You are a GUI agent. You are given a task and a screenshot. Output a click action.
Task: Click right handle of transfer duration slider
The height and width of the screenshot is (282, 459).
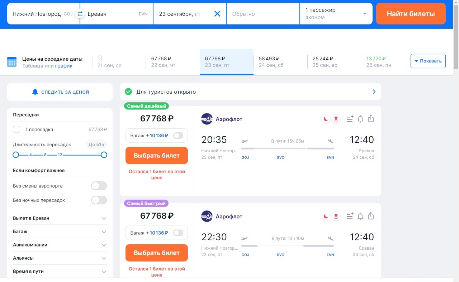pyautogui.click(x=104, y=155)
